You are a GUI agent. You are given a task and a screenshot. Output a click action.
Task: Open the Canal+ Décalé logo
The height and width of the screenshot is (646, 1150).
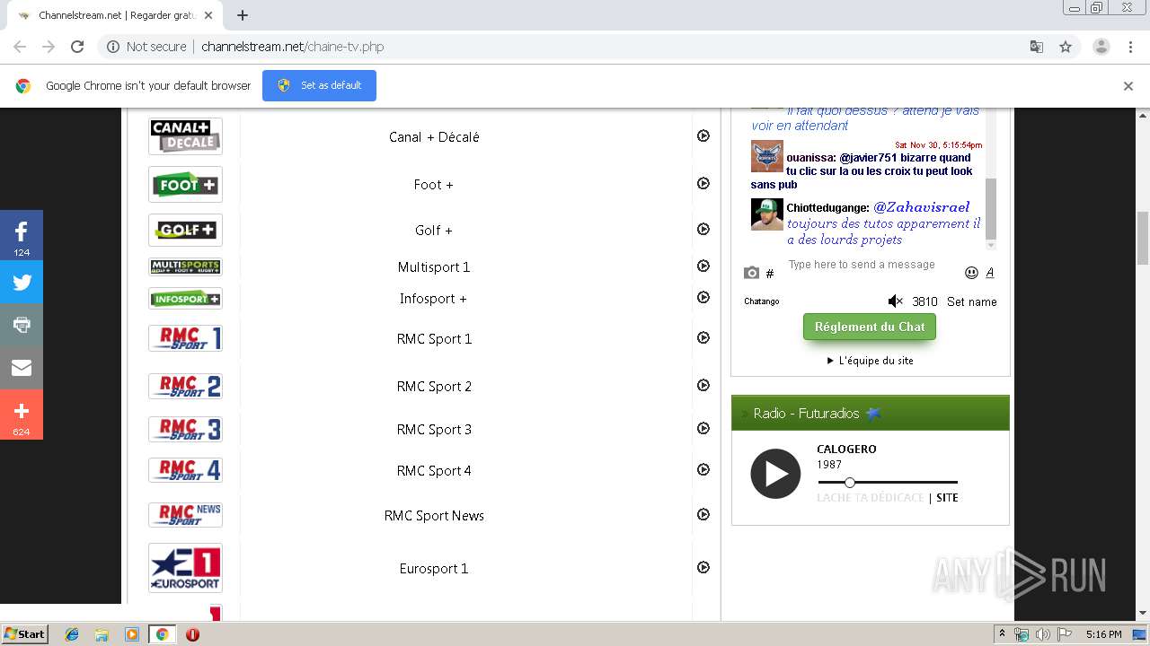pyautogui.click(x=185, y=136)
